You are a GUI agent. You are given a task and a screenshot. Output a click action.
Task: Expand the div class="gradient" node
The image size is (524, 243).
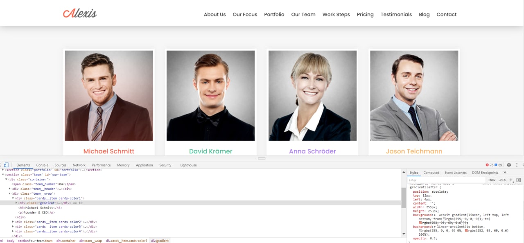pos(16,203)
